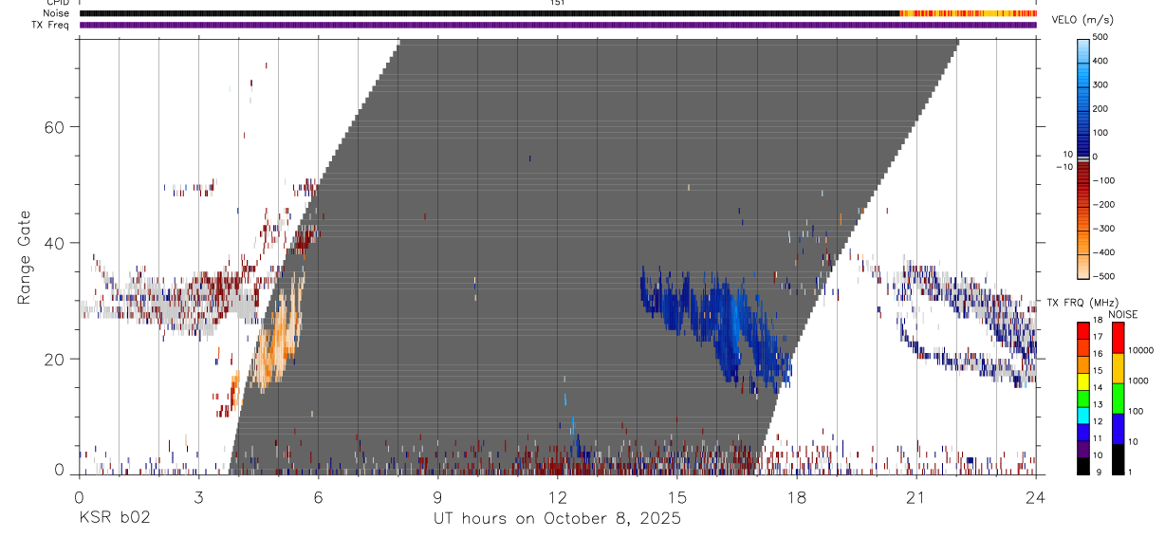Viewport: 1165px width, 538px height.
Task: Click the green block in the noise legend
Action: pyautogui.click(x=1117, y=397)
